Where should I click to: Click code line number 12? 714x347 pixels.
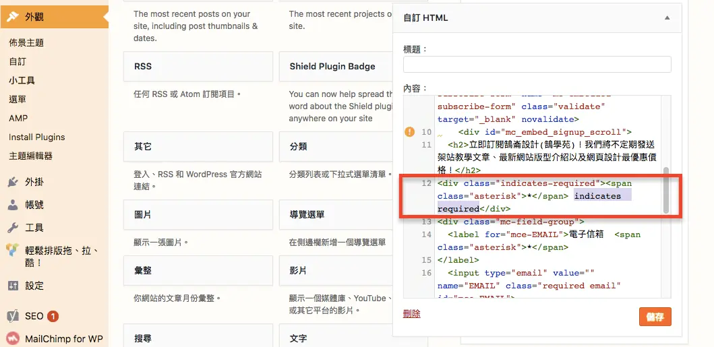tap(426, 183)
